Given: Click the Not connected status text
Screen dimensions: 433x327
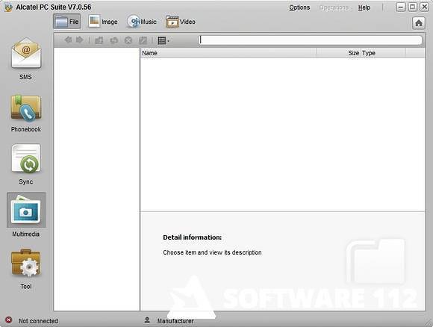Looking at the screenshot, I should tap(38, 321).
